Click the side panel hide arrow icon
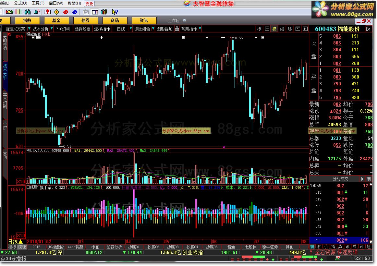Screen dimensions: 377x266 (x=305, y=29)
